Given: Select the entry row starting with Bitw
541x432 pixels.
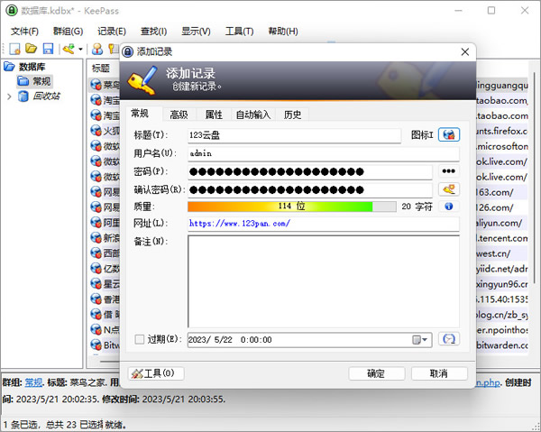Looking at the screenshot, I should point(105,345).
